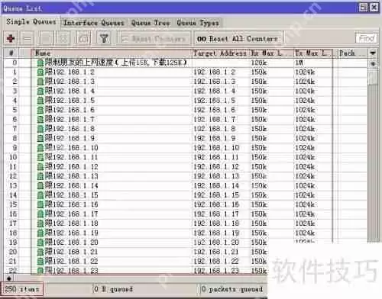This screenshot has height=299, width=382.
Task: Click the Reset Counters button
Action: 155,39
